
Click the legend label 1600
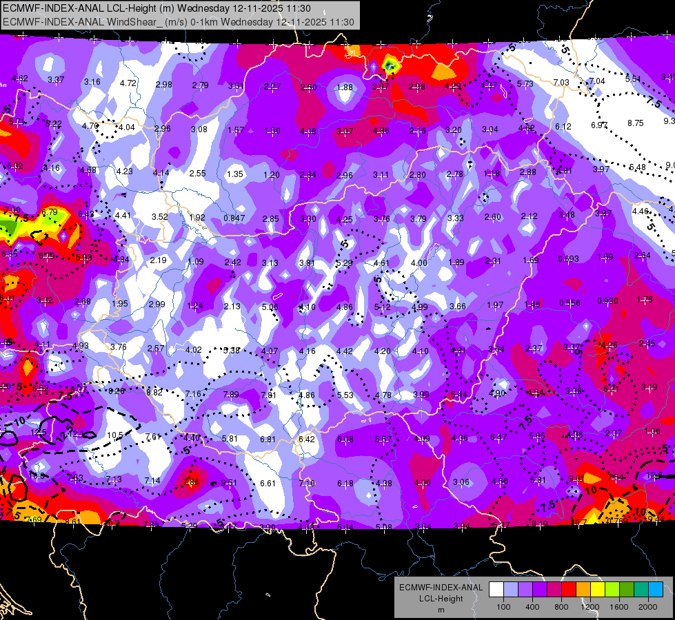619,607
